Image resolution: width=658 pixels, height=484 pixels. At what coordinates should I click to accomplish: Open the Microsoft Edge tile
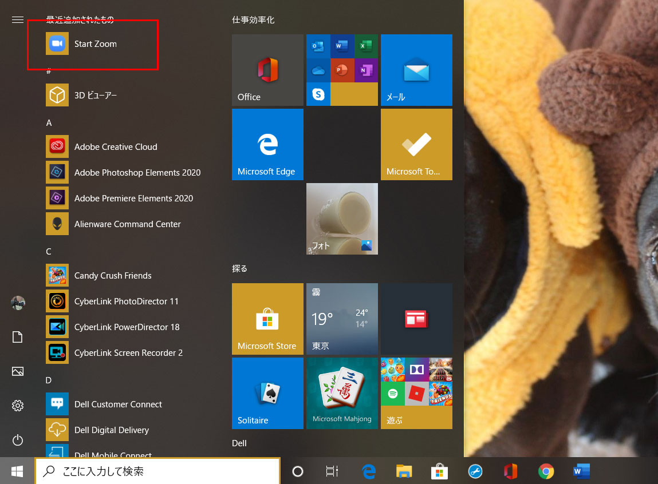[267, 145]
